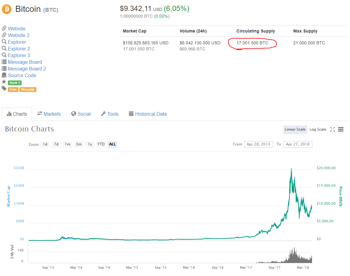
Task: Set chart zoom to 3m
Action: click(79, 144)
